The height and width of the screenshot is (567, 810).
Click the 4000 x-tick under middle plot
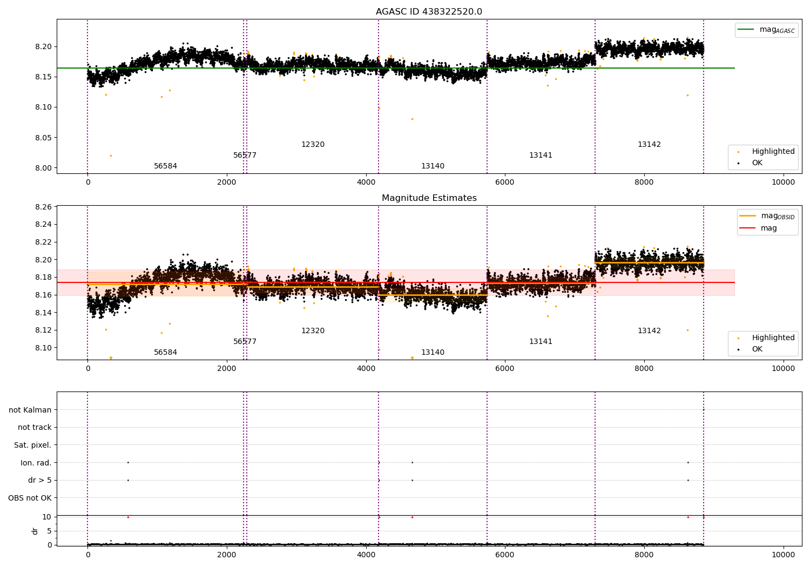(366, 368)
